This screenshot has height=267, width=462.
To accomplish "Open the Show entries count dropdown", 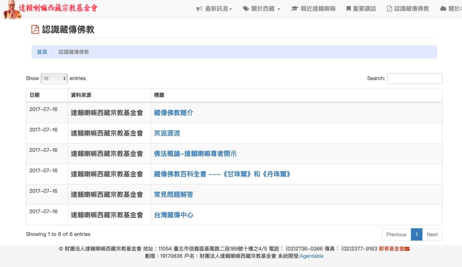I will (x=54, y=79).
